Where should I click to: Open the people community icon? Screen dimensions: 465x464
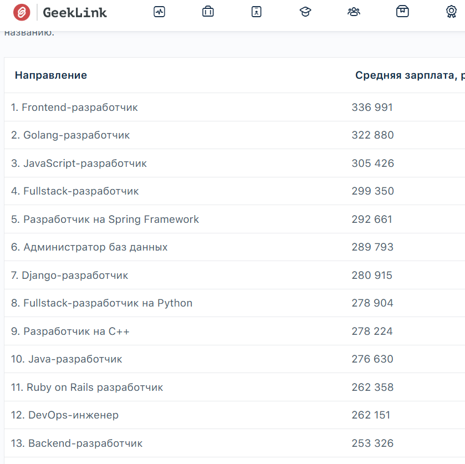point(354,12)
